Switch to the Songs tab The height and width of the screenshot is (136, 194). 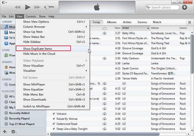[96, 22]
